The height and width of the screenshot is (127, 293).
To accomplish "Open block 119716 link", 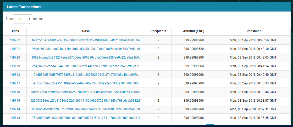I will 15,92.
